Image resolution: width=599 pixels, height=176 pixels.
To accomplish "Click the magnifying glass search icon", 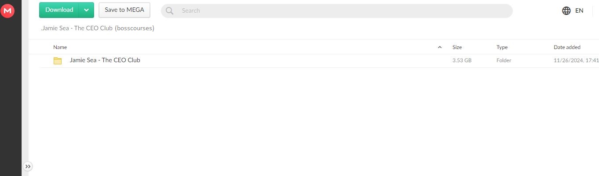I will pos(169,11).
